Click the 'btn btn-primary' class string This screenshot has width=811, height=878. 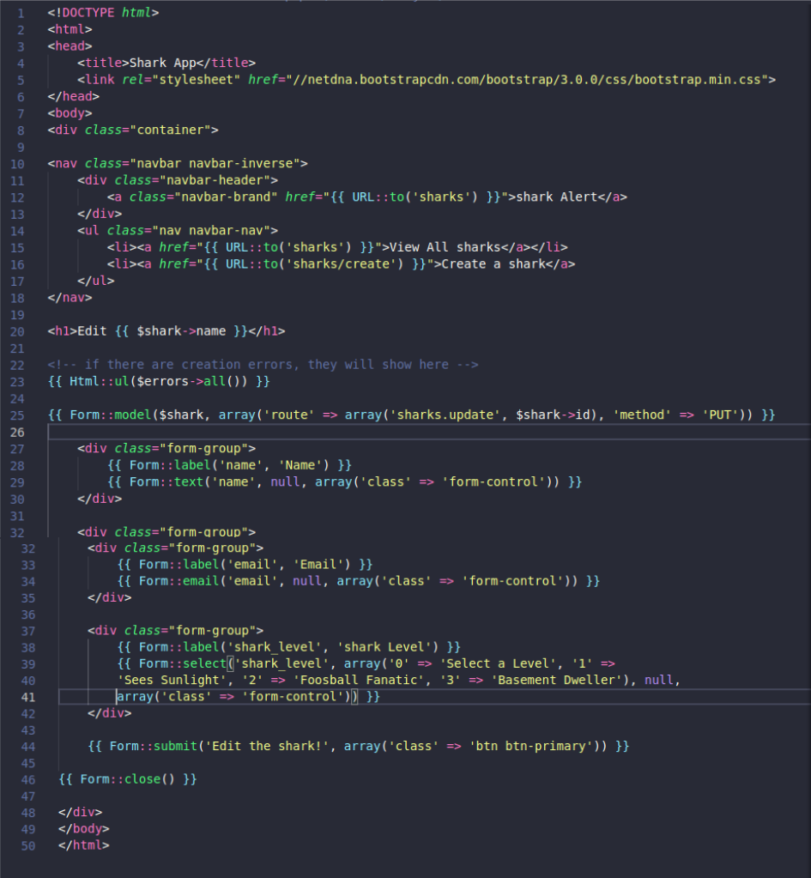pos(530,747)
